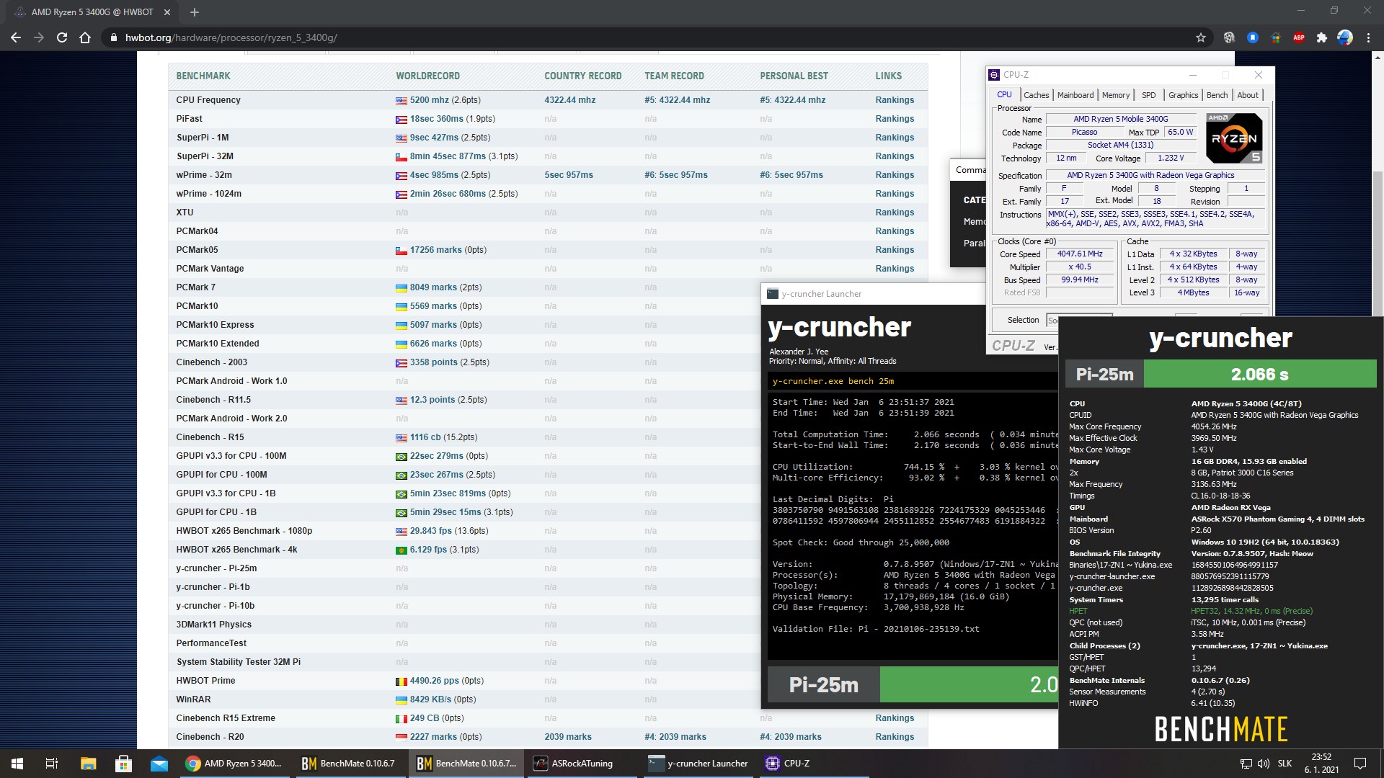Open the 18sec 360ms PiFast record
Viewport: 1384px width, 778px height.
437,119
